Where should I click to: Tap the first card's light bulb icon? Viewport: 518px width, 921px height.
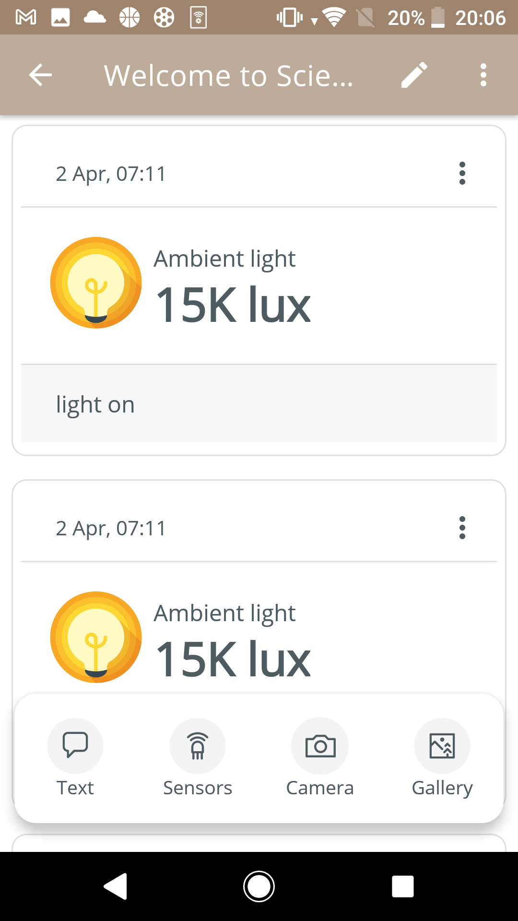pyautogui.click(x=96, y=283)
